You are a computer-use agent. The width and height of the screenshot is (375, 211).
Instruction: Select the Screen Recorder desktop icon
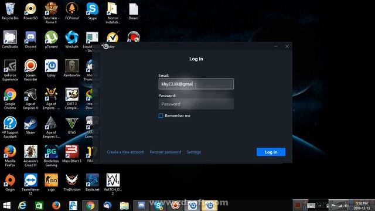pos(30,70)
